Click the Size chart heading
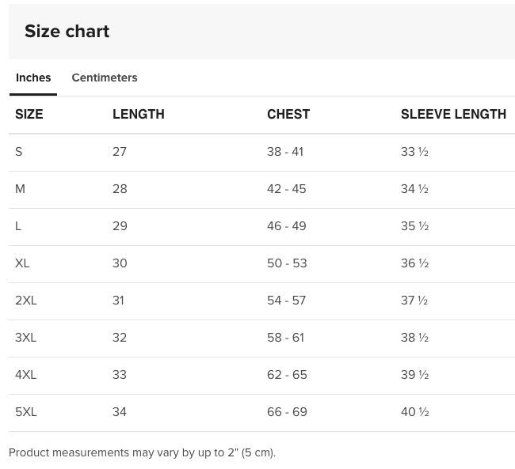The height and width of the screenshot is (469, 515). (x=67, y=32)
